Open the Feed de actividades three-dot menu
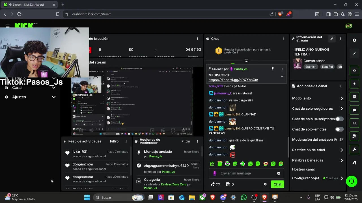The image size is (362, 203). coord(126,141)
